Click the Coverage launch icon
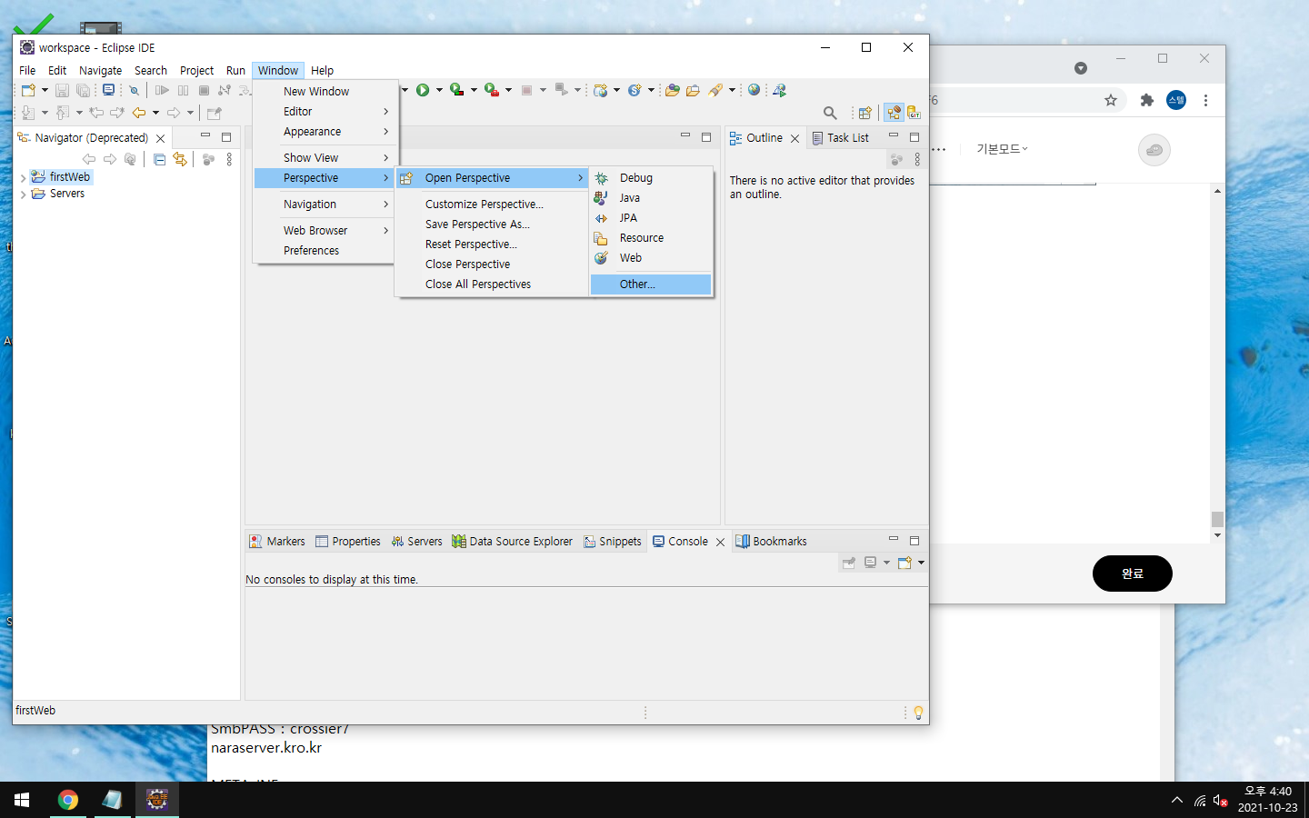This screenshot has height=818, width=1309. click(x=457, y=90)
